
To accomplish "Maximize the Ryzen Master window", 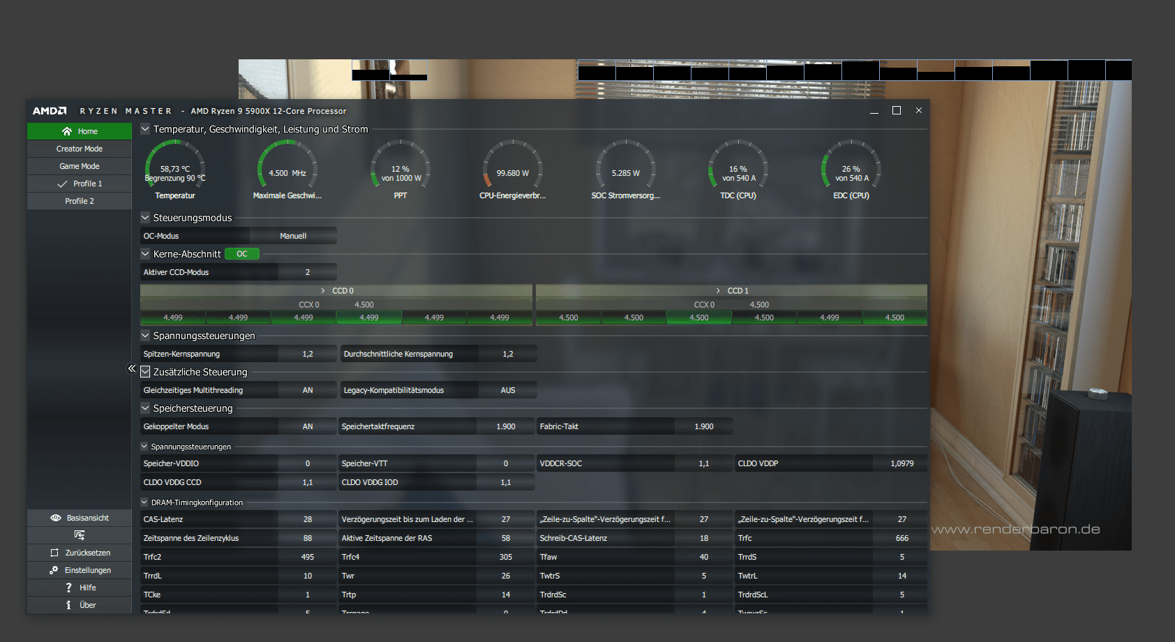I will 897,110.
